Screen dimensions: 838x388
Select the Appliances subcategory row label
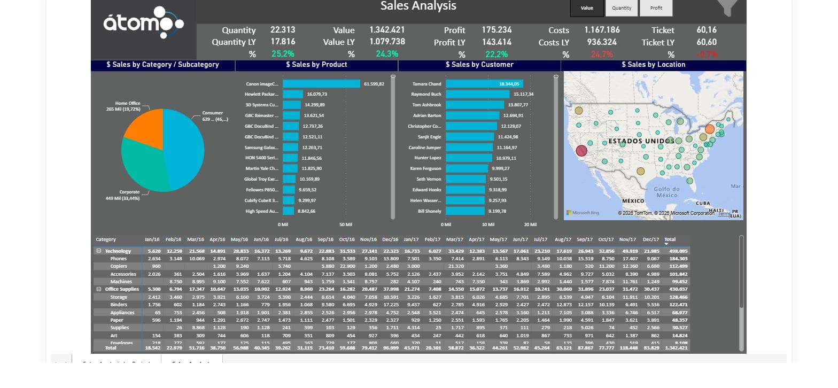pyautogui.click(x=122, y=312)
